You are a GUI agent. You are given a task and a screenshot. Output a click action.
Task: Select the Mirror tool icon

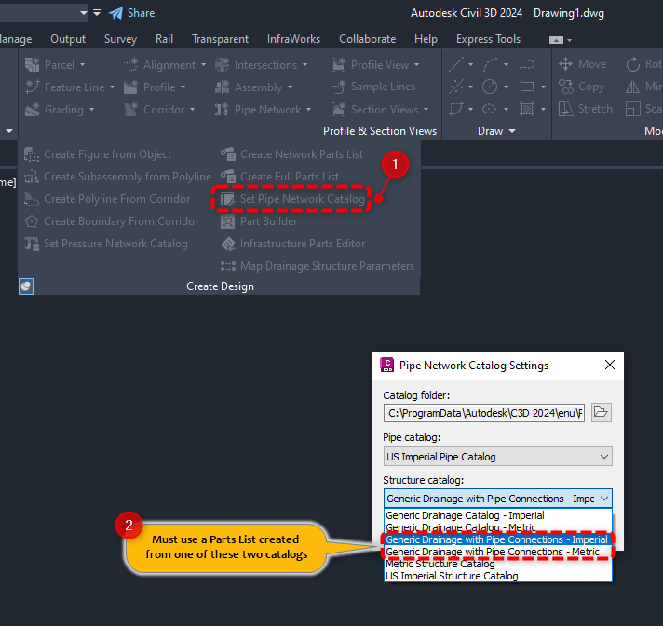(x=633, y=87)
